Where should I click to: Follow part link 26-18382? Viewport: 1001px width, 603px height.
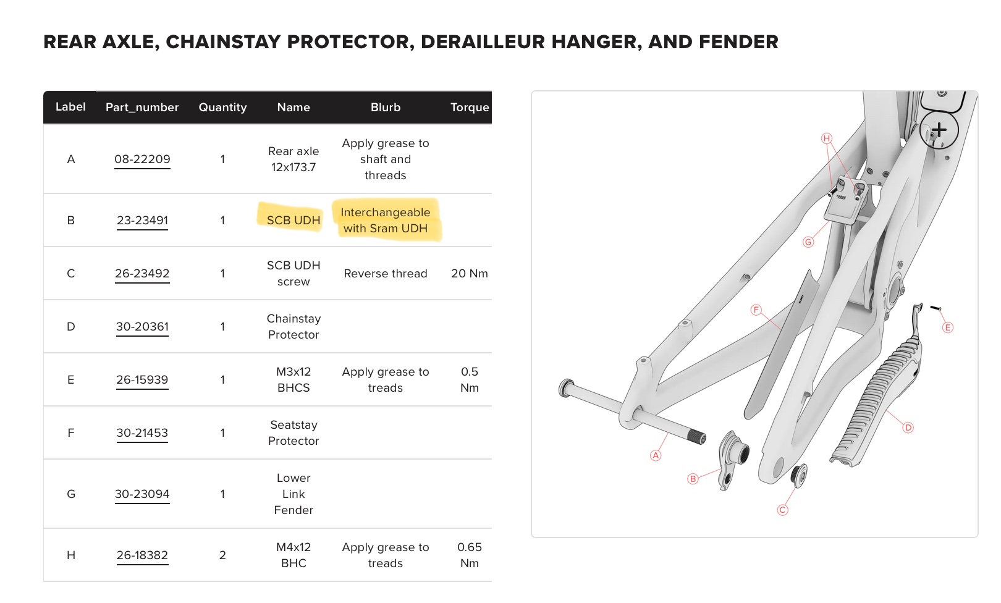point(142,555)
